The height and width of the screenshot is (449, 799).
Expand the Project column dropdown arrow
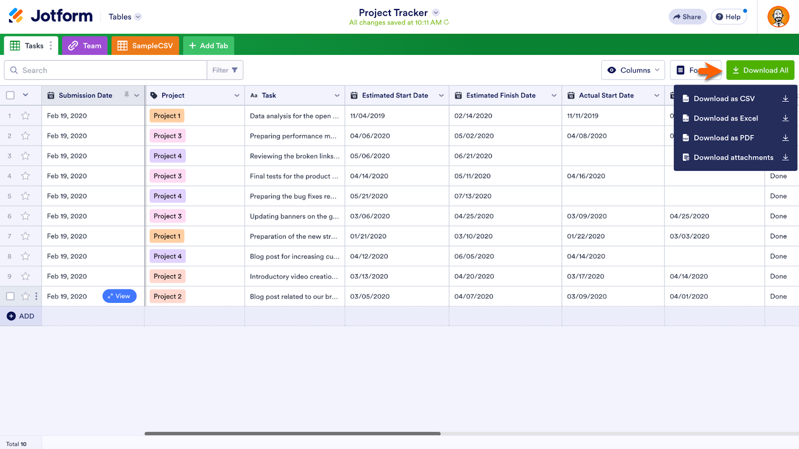[x=237, y=96]
